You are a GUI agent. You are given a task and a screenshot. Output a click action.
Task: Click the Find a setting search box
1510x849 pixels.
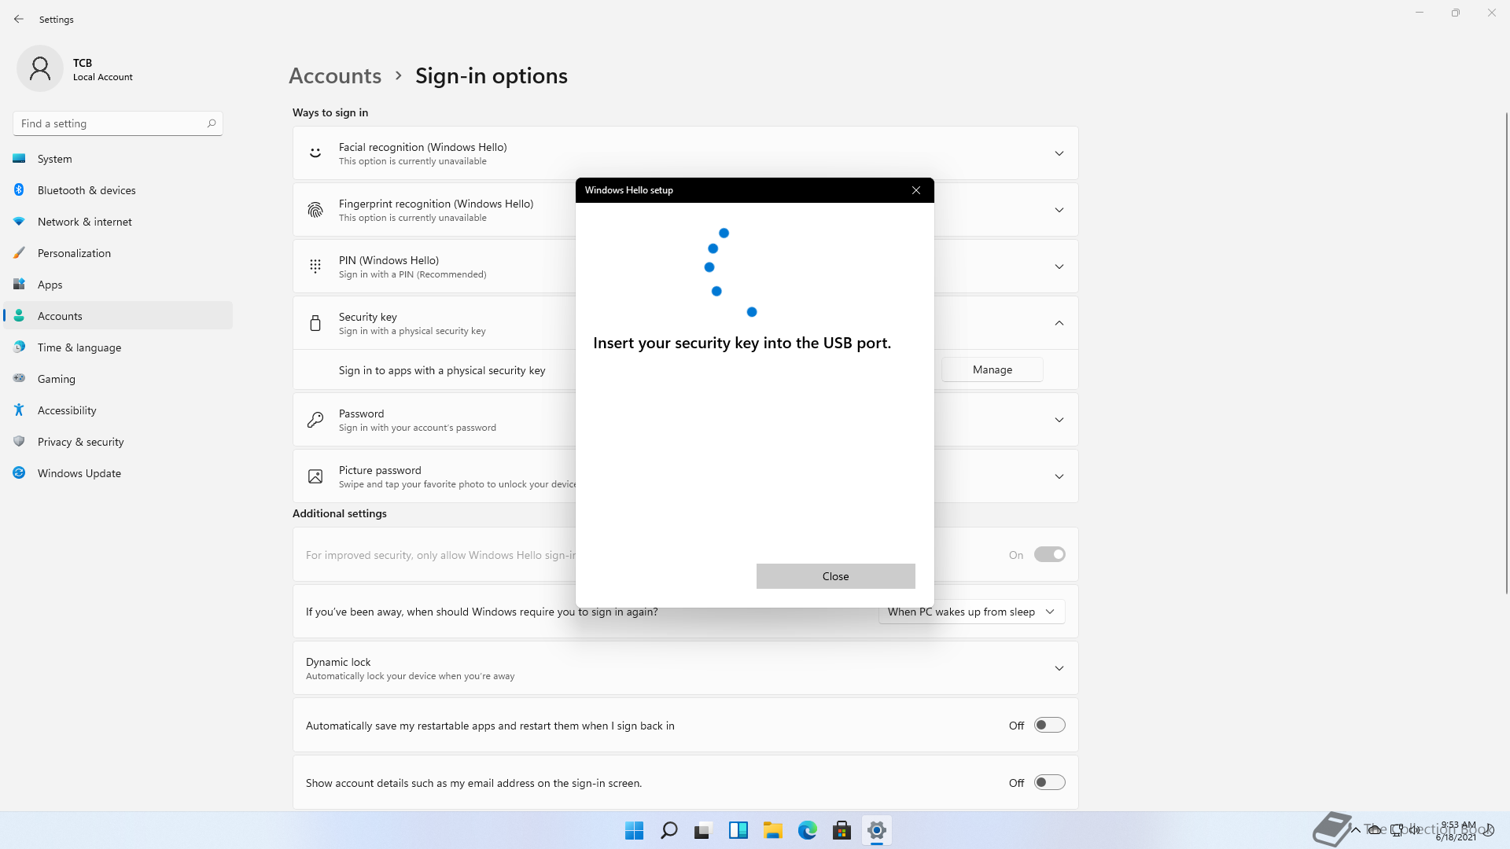click(x=118, y=123)
